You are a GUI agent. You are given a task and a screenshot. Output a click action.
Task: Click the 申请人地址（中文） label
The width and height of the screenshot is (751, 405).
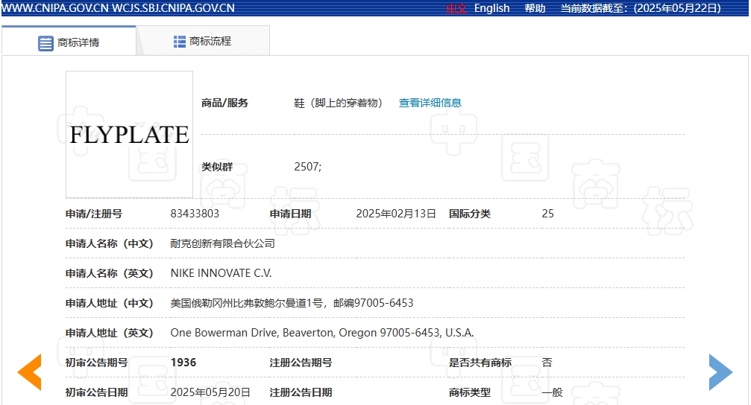coord(109,303)
